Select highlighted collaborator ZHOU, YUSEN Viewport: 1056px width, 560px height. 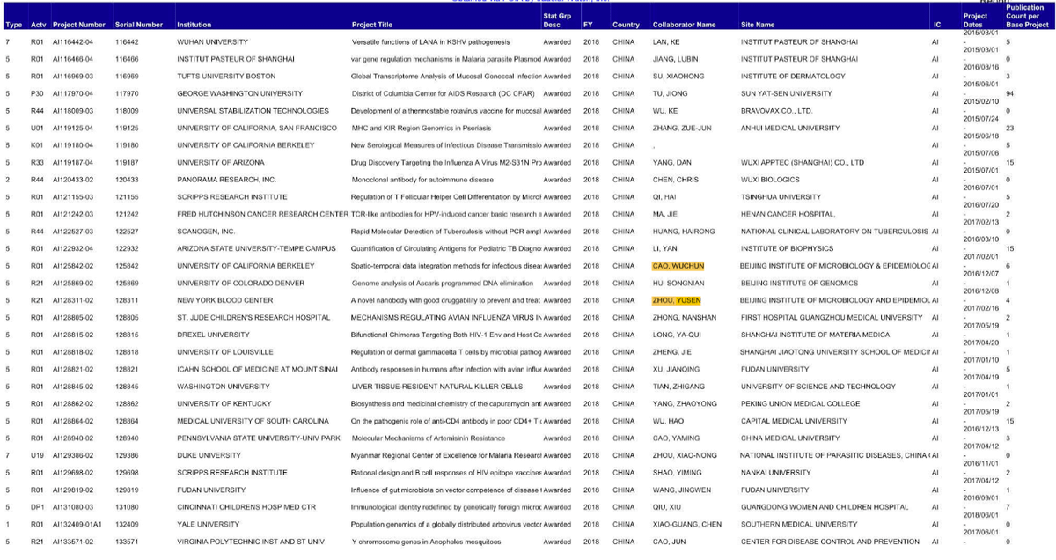(x=675, y=300)
